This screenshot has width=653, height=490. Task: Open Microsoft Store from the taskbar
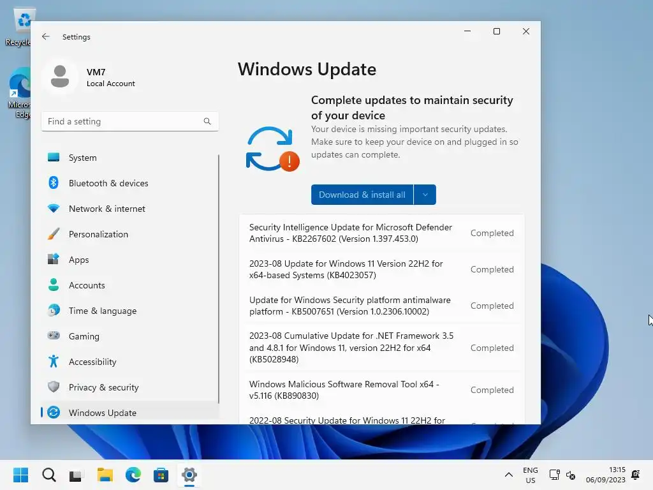pos(161,475)
